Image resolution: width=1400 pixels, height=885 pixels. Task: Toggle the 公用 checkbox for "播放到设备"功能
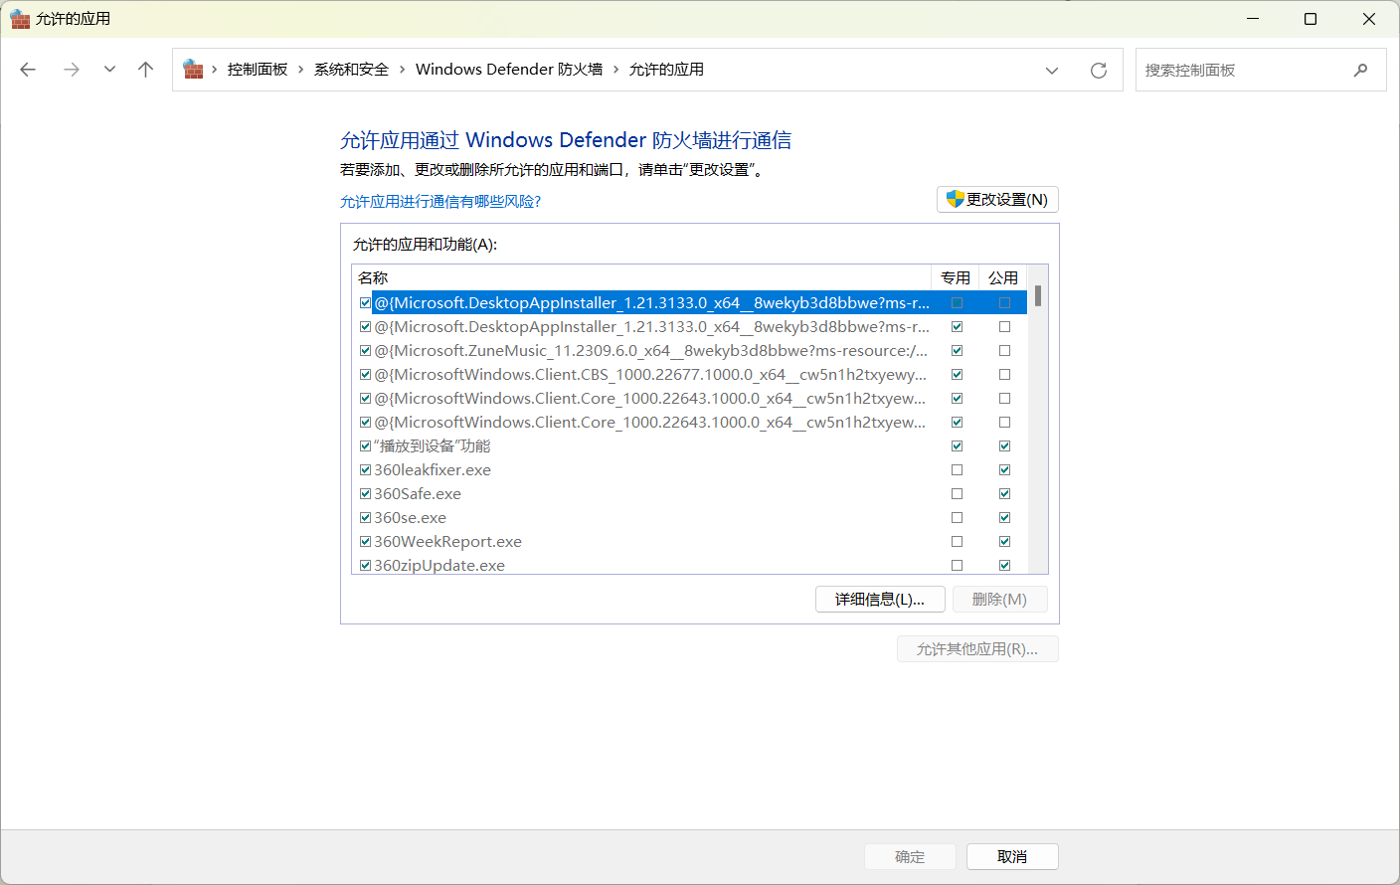pos(1004,445)
